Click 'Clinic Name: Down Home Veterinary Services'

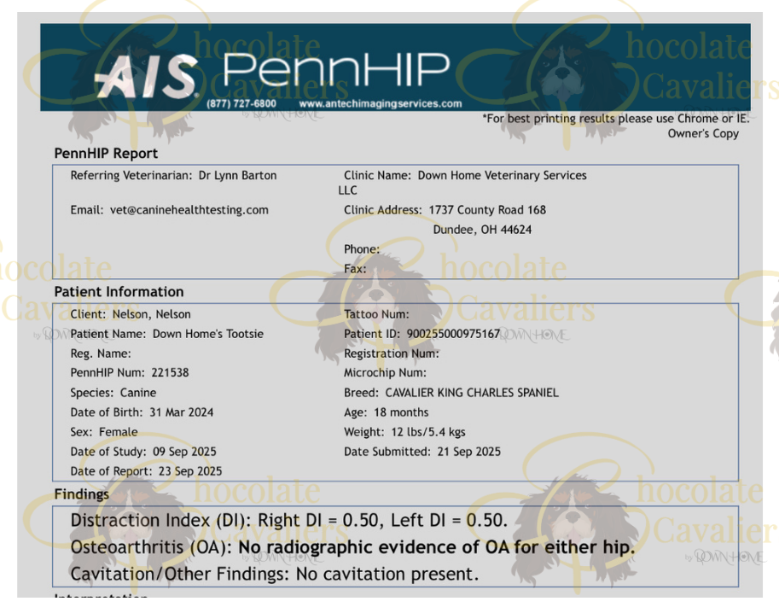pos(465,176)
